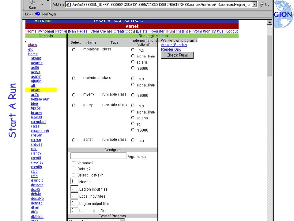Open the etc context link
The image size is (294, 221).
(31, 49)
